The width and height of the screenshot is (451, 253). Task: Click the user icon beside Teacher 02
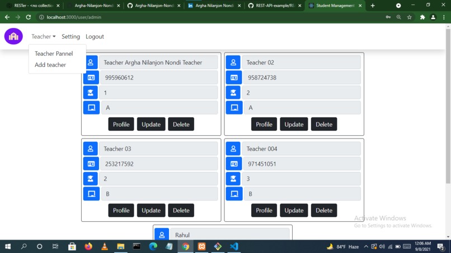pos(233,63)
